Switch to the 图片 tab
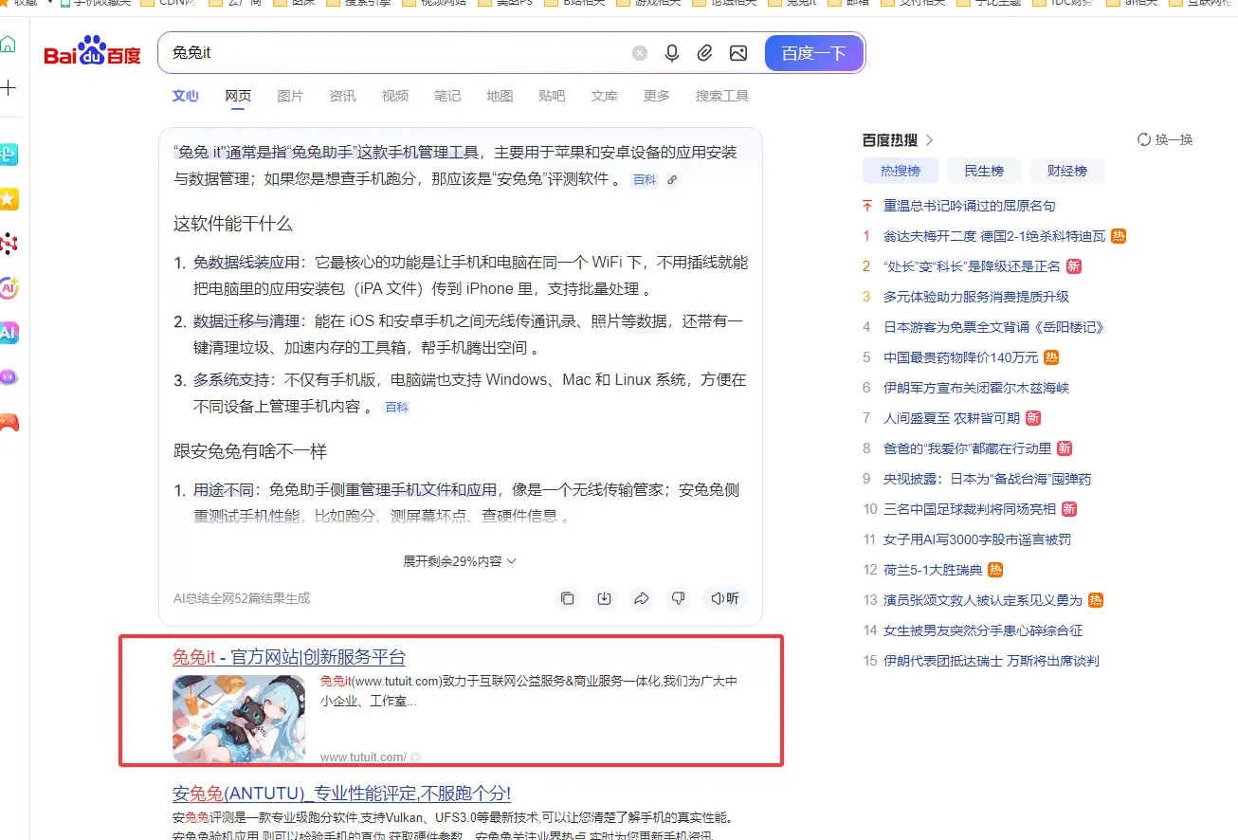 click(290, 96)
